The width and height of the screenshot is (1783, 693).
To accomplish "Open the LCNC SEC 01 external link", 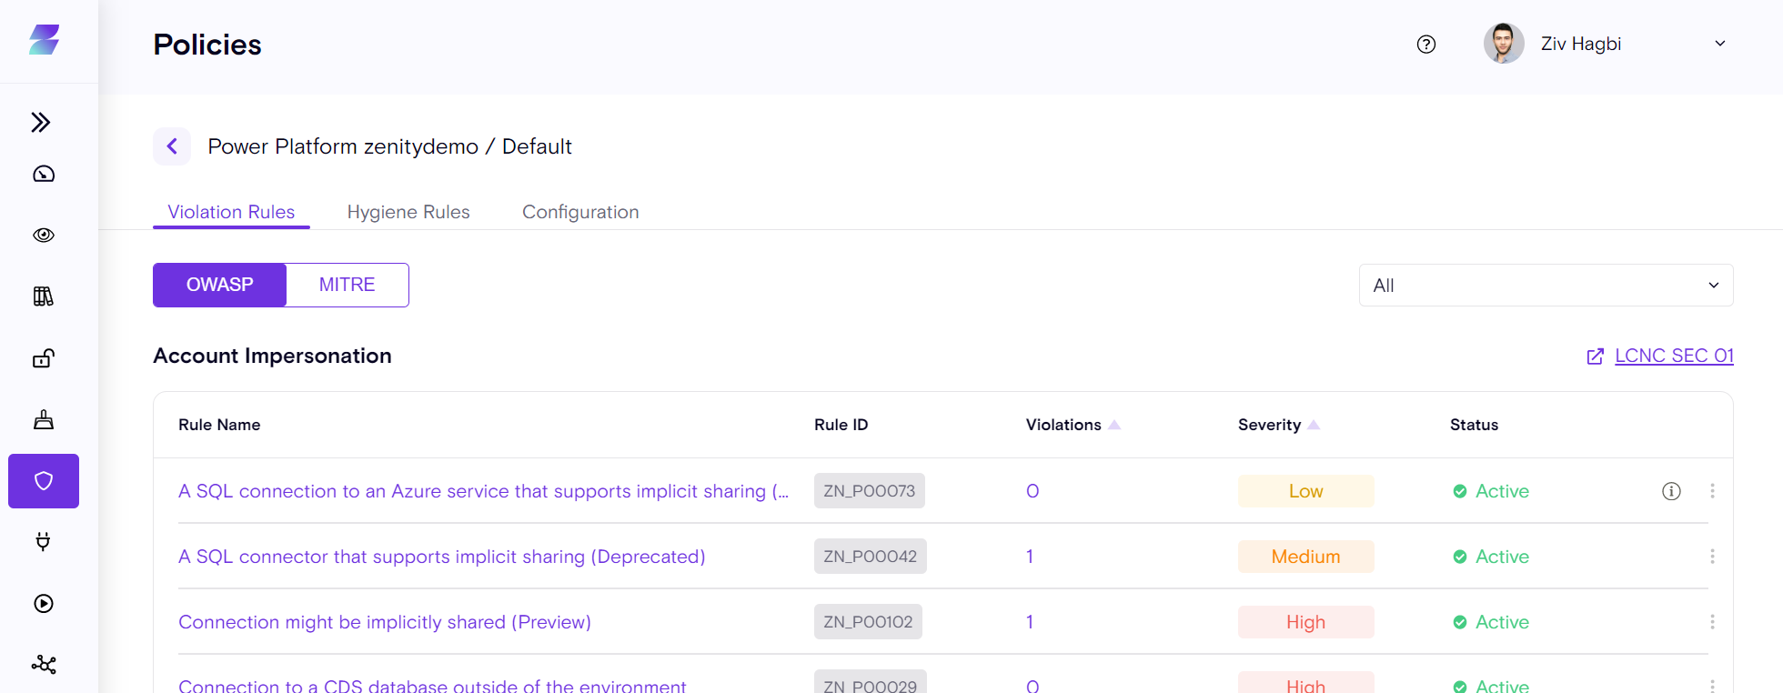I will (x=1673, y=357).
